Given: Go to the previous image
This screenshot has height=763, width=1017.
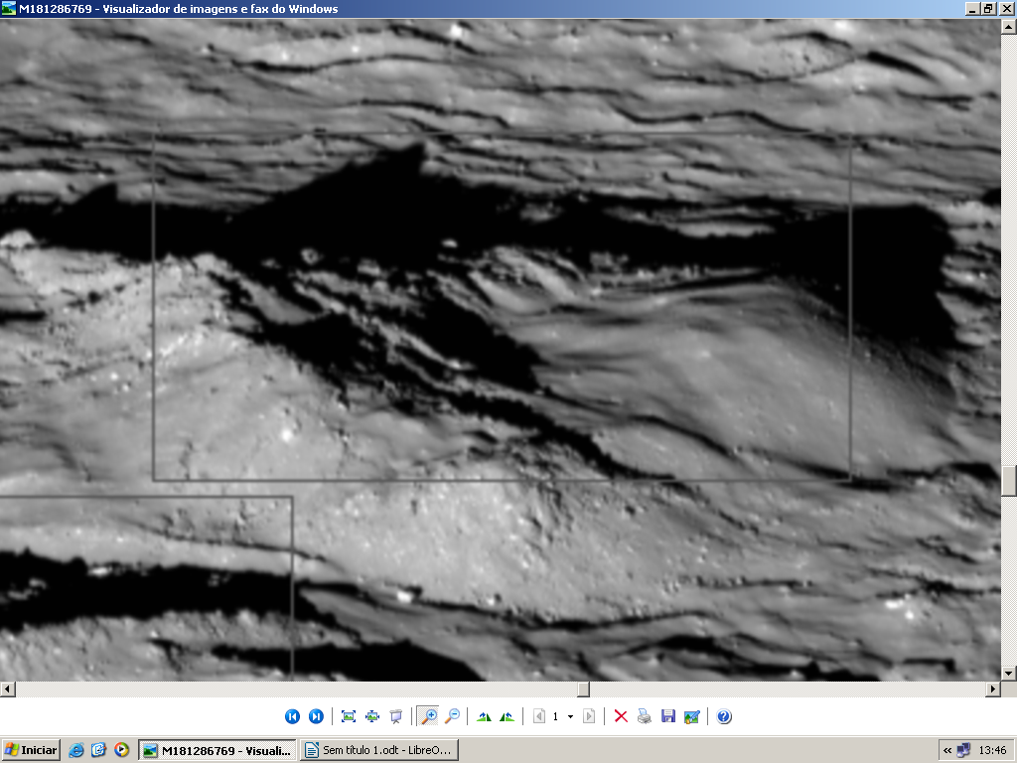Looking at the screenshot, I should click(x=292, y=716).
